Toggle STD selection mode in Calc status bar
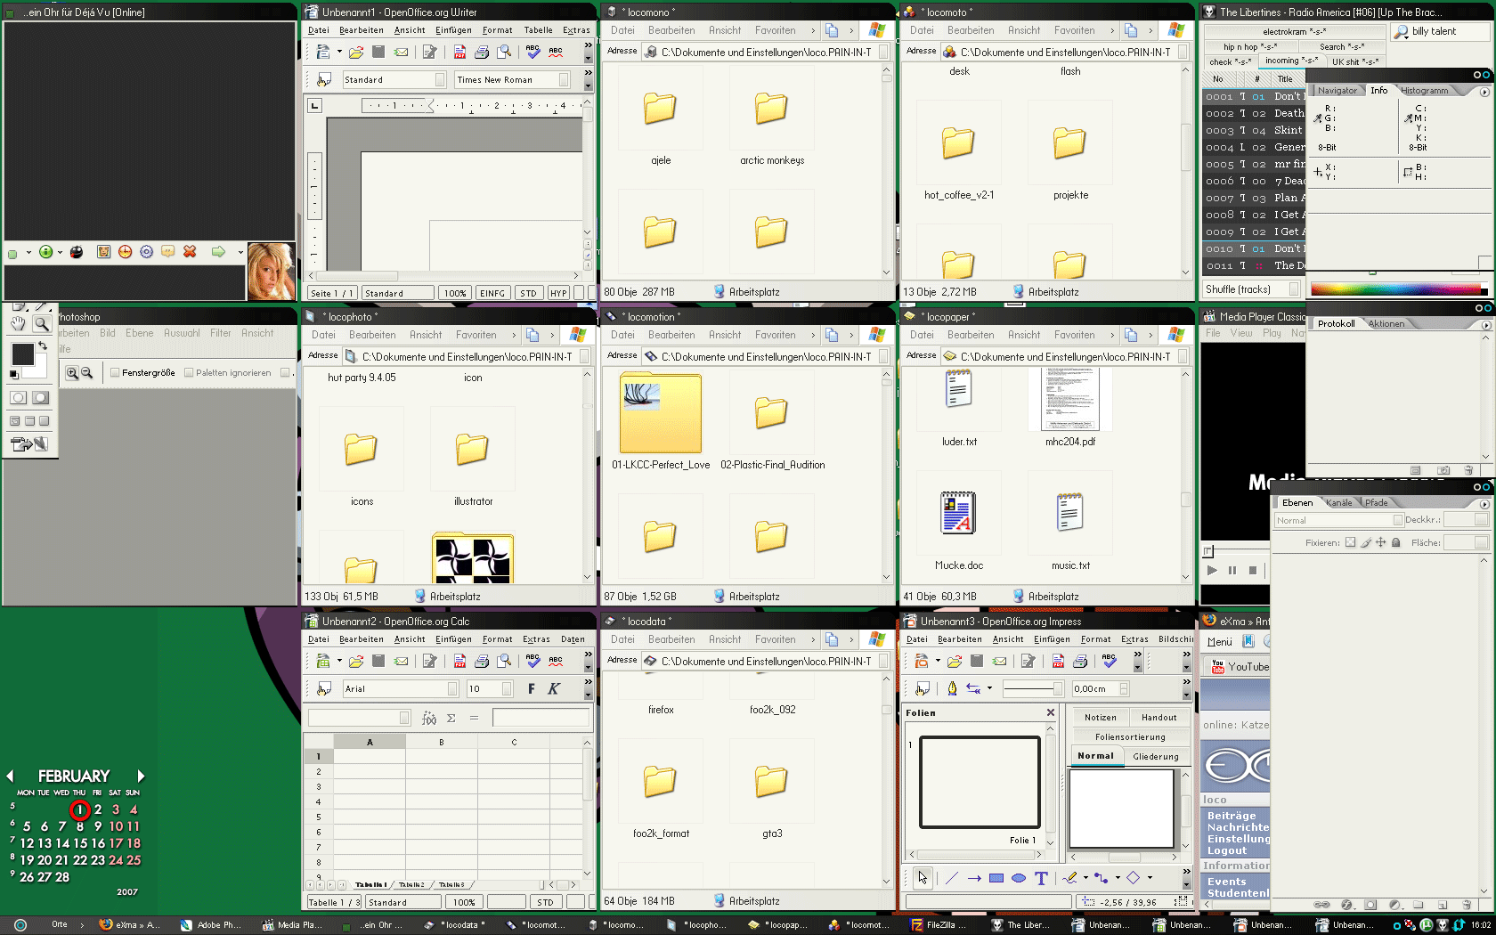The width and height of the screenshot is (1496, 935). coord(545,902)
